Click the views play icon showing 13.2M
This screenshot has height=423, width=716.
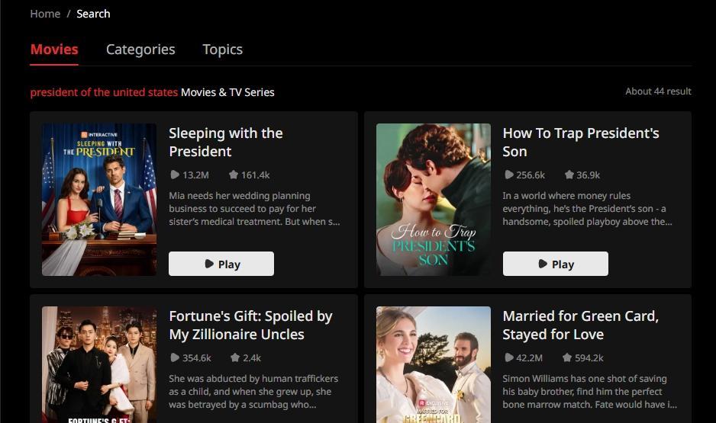click(175, 175)
